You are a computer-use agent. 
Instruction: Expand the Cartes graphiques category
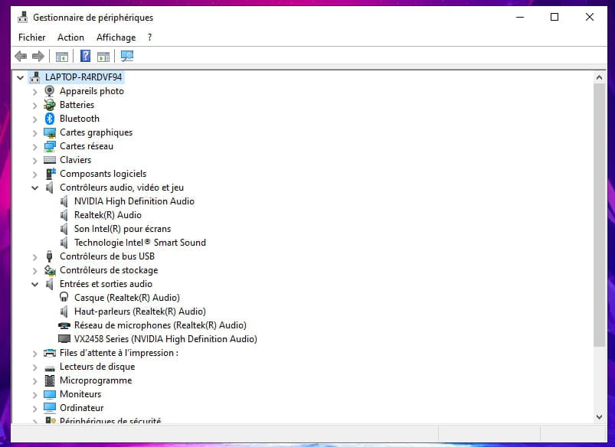(x=35, y=133)
